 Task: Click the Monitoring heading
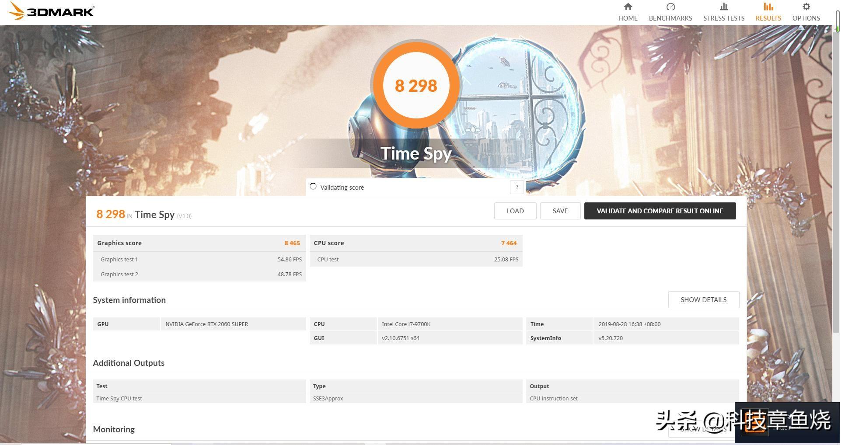tap(114, 430)
